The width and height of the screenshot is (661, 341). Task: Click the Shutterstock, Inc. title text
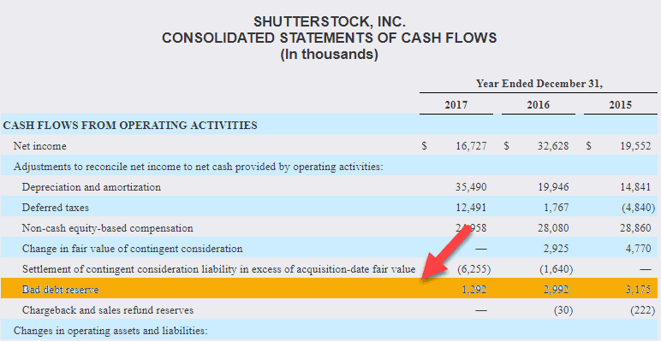coord(330,21)
